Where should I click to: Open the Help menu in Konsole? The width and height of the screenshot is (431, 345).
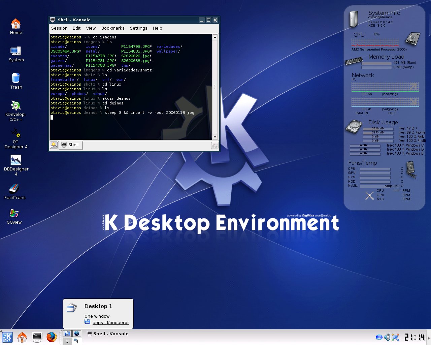click(x=157, y=28)
